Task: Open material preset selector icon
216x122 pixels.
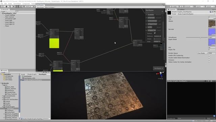Action: point(213,12)
